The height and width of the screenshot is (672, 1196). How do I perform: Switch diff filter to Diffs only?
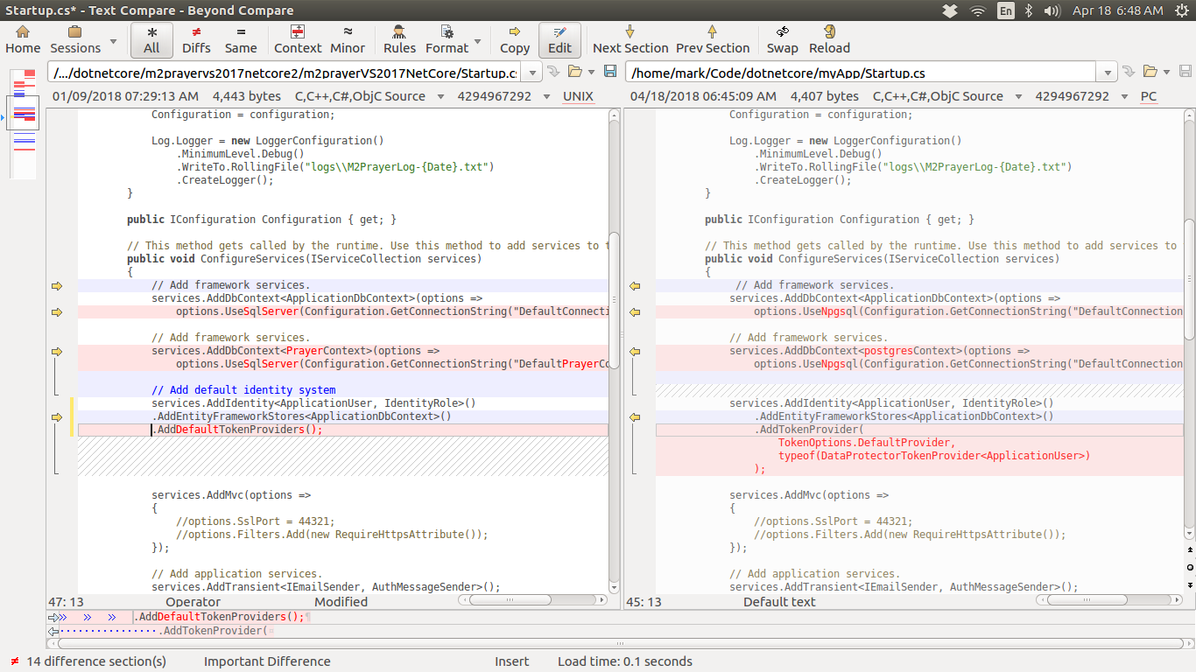tap(196, 40)
